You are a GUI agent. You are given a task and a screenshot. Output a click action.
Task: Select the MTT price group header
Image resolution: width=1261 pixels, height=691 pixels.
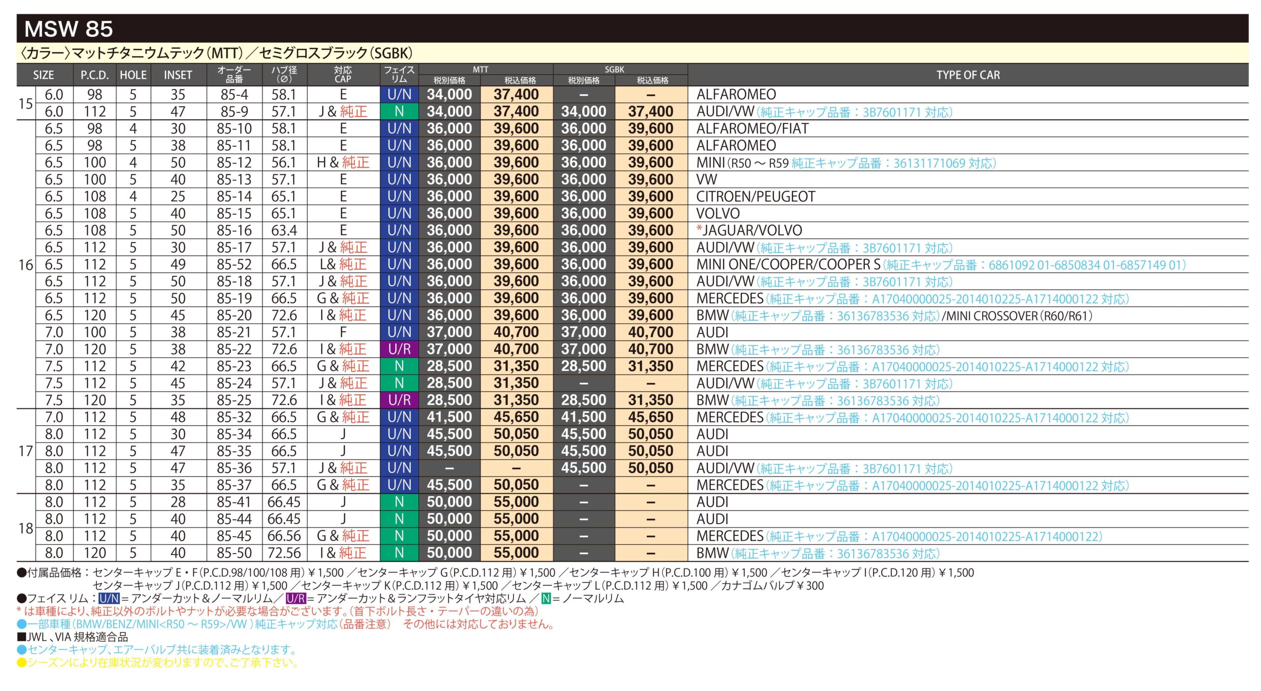480,69
